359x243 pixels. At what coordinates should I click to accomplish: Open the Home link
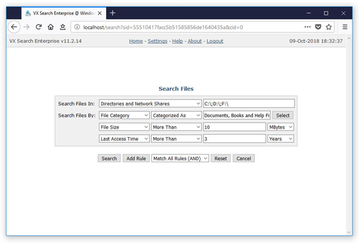coord(136,41)
